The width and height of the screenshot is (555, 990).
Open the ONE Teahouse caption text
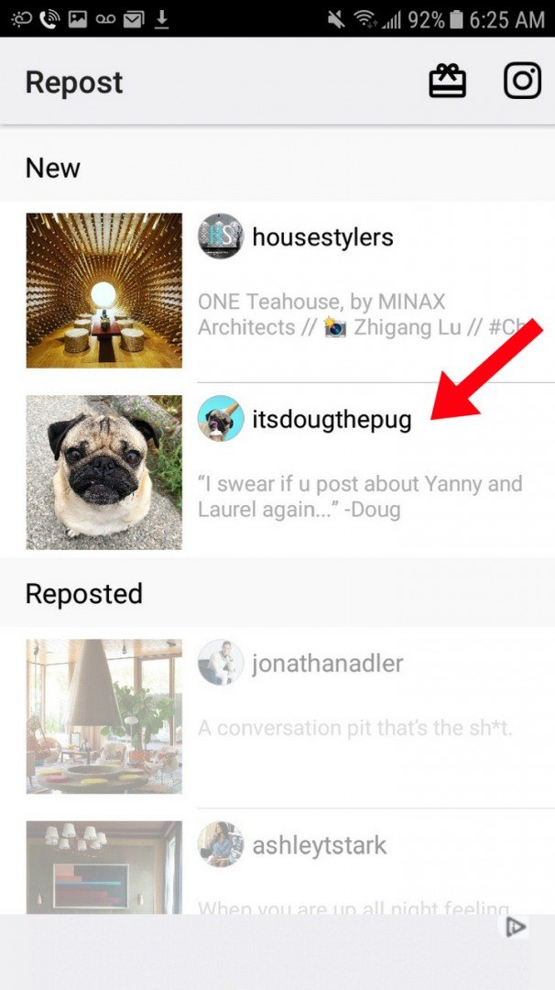tap(362, 314)
